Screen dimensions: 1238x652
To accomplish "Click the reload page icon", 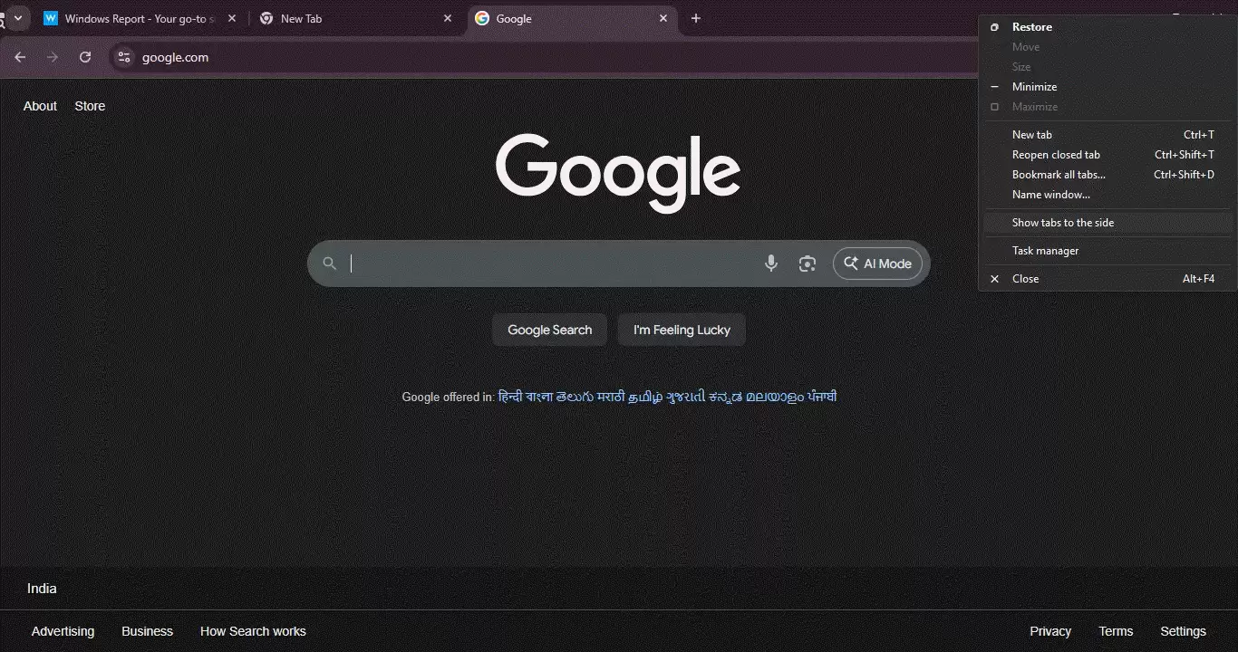I will tap(85, 56).
